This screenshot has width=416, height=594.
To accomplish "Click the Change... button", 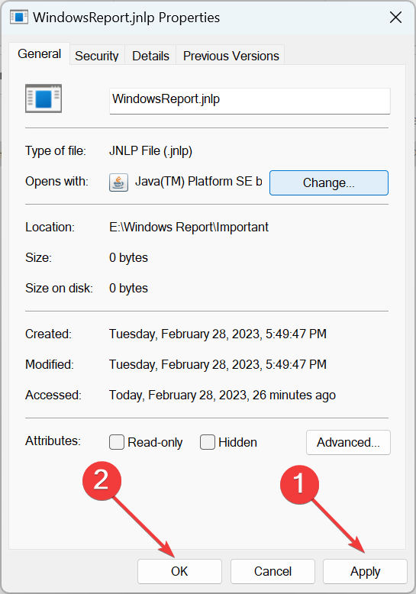I will [x=329, y=182].
